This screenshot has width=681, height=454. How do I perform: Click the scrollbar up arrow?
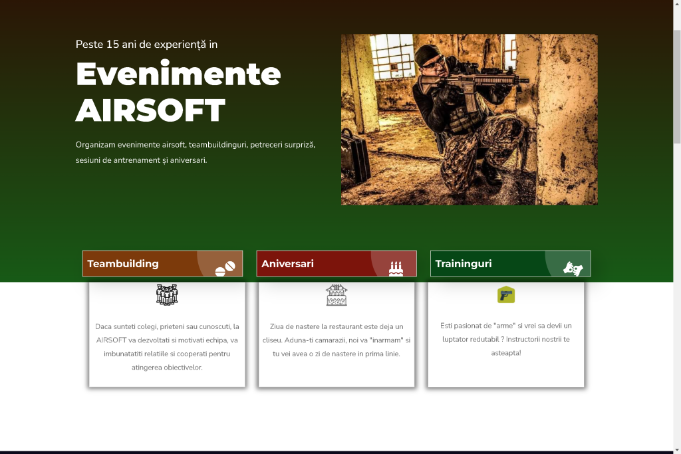pyautogui.click(x=677, y=4)
